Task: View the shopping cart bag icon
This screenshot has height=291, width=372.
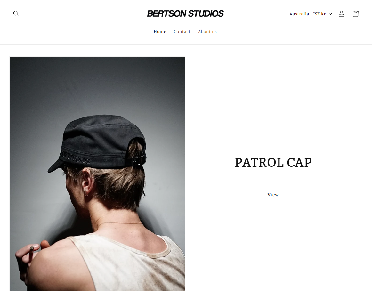Action: coord(355,14)
